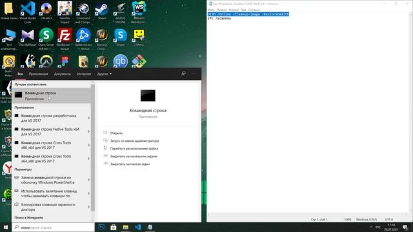Viewport: 413px width, 232px height.
Task: Open the three-dots options in search panel
Action: [194, 73]
